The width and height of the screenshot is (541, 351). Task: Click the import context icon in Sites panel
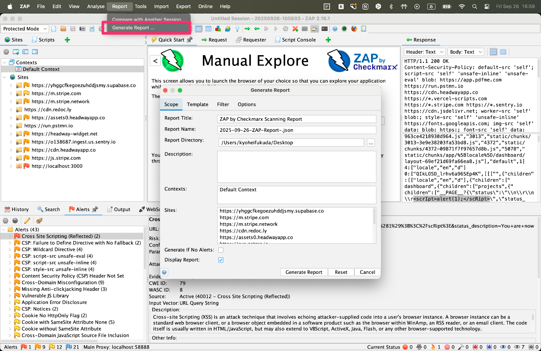coord(25,52)
